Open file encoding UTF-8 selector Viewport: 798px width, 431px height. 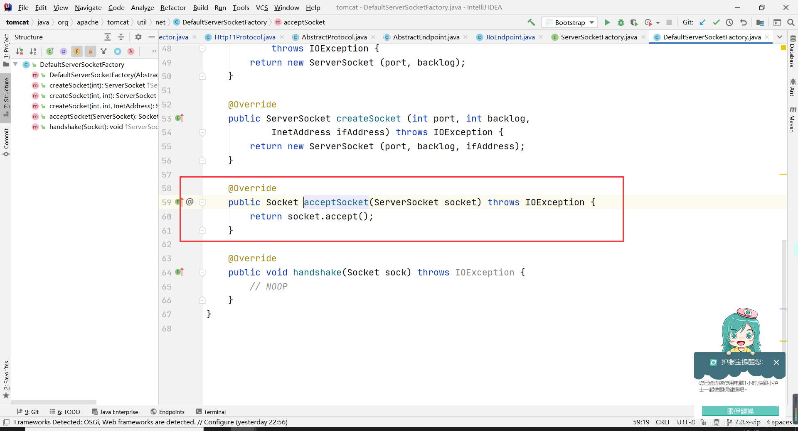pos(686,422)
